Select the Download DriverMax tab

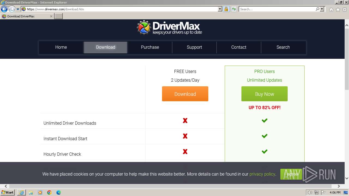[x=27, y=16]
